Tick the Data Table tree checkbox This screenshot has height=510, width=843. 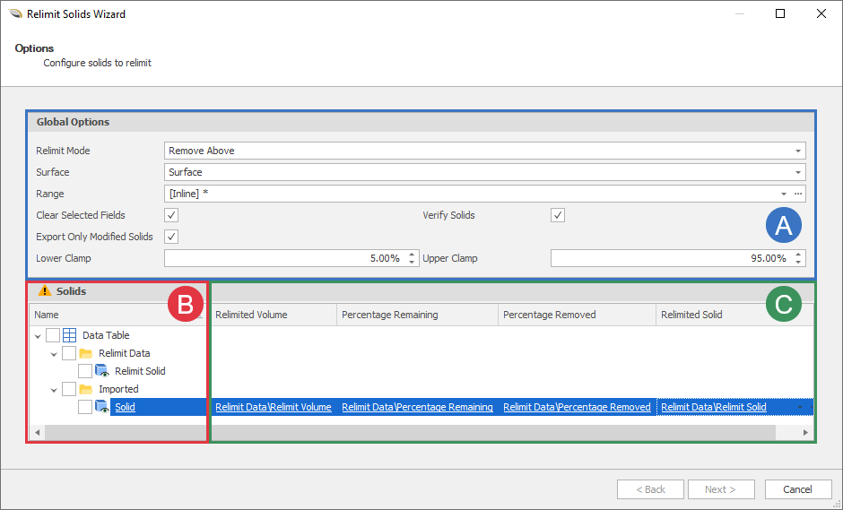(x=53, y=335)
